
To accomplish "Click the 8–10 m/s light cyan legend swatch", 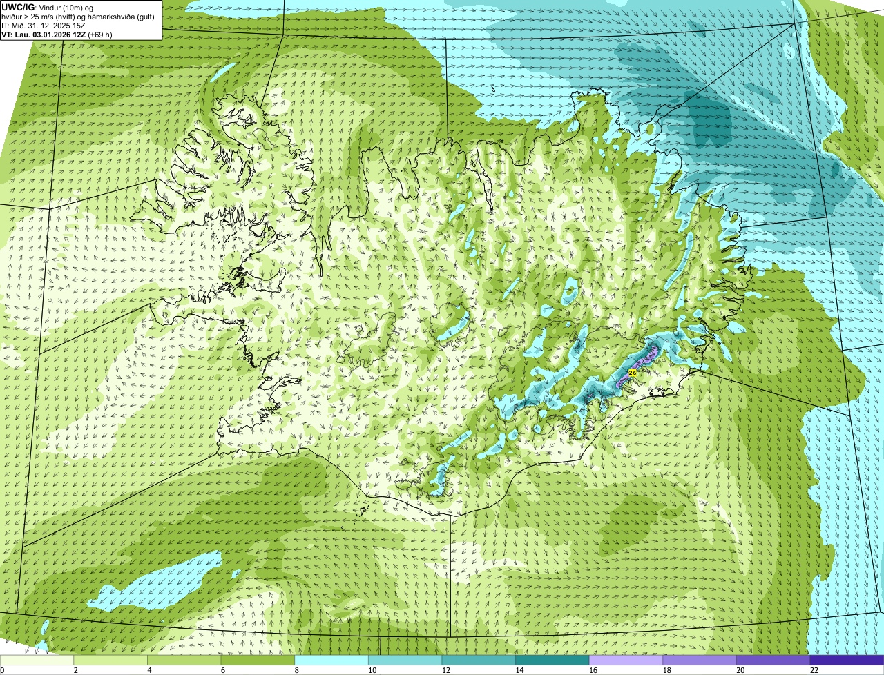I will coord(331,660).
